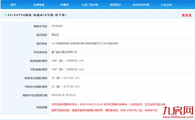Click project title 2016XP04融侨·铂樾府
Screen dimensions: 195x120
coord(37,15)
